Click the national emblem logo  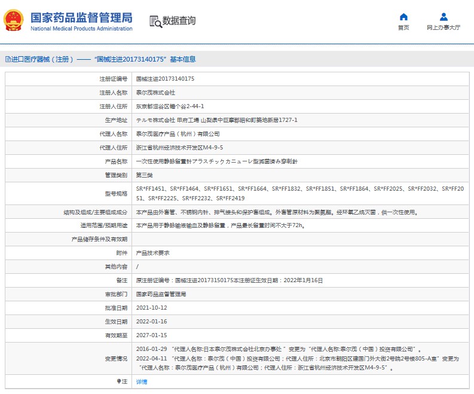pos(13,20)
